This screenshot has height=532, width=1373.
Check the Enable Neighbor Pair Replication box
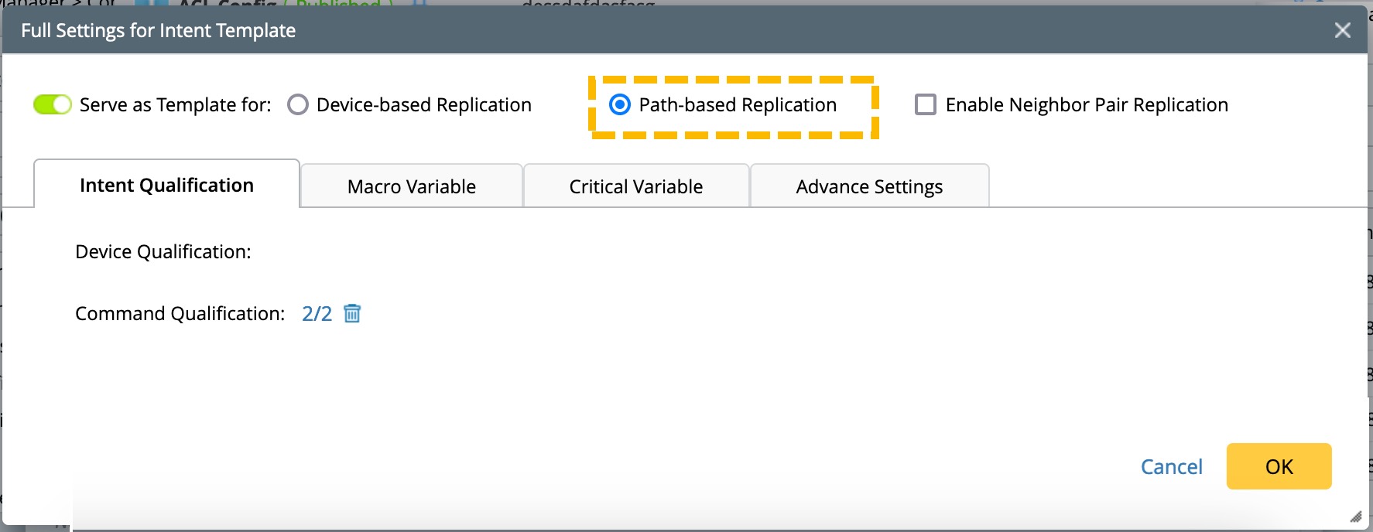(x=926, y=104)
